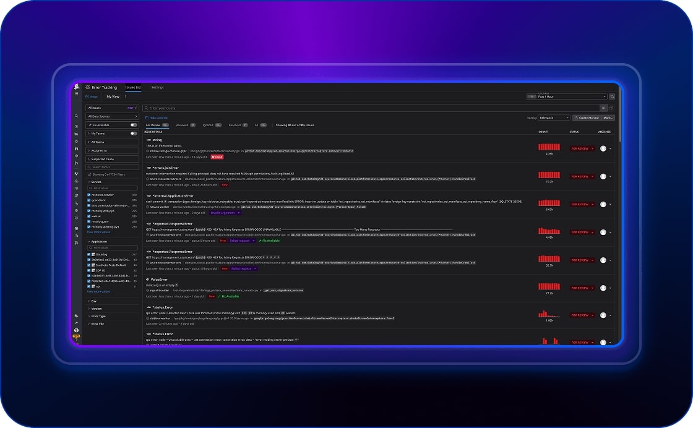Click View more values under the Service facet
Viewport: 693px width, 428px height.
tap(98, 233)
